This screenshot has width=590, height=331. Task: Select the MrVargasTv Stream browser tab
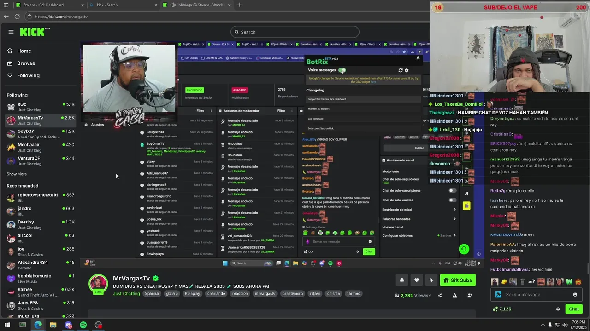[196, 5]
